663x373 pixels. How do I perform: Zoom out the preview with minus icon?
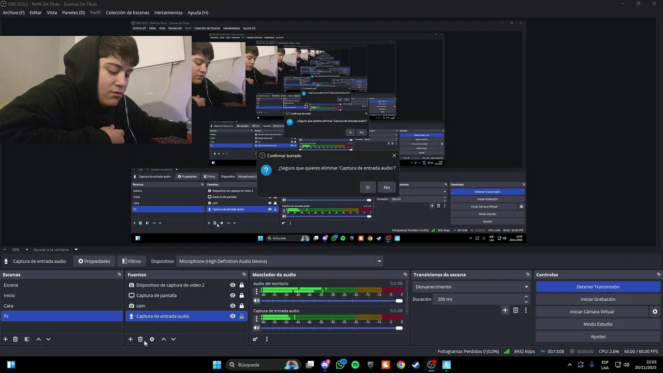[x=5, y=250]
